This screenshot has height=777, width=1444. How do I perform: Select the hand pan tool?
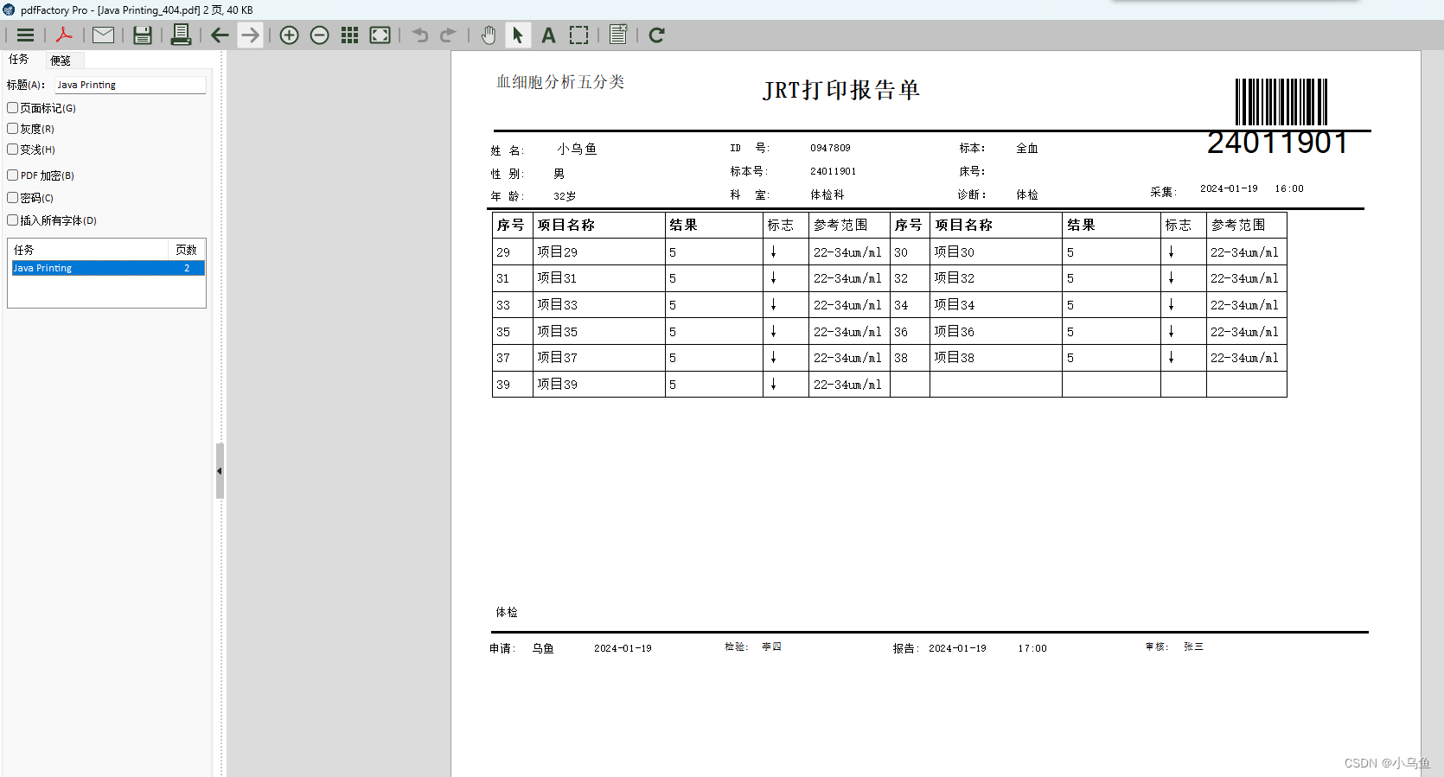point(489,35)
